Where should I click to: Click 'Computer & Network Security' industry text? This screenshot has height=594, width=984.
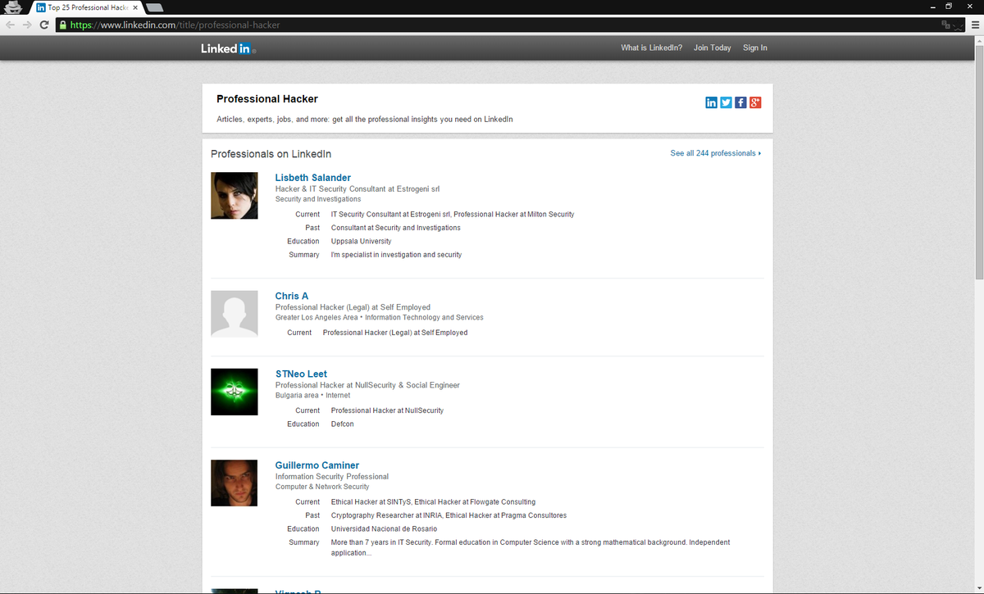tap(322, 487)
